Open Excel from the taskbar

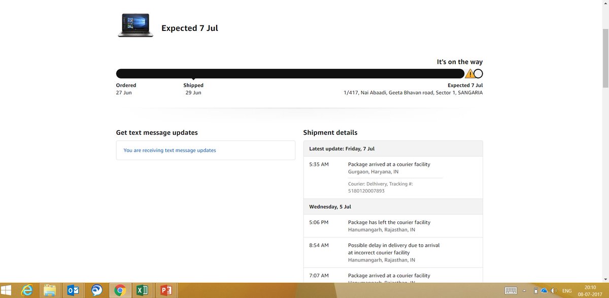pyautogui.click(x=143, y=290)
